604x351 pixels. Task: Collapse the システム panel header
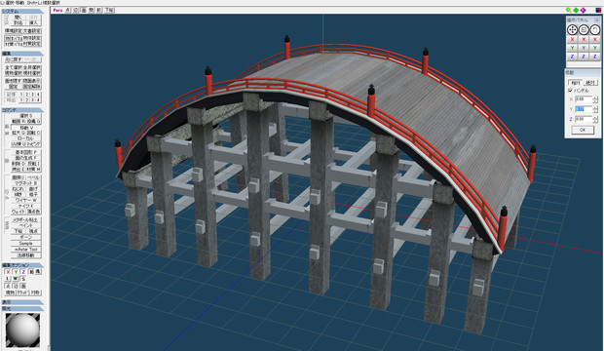point(22,12)
